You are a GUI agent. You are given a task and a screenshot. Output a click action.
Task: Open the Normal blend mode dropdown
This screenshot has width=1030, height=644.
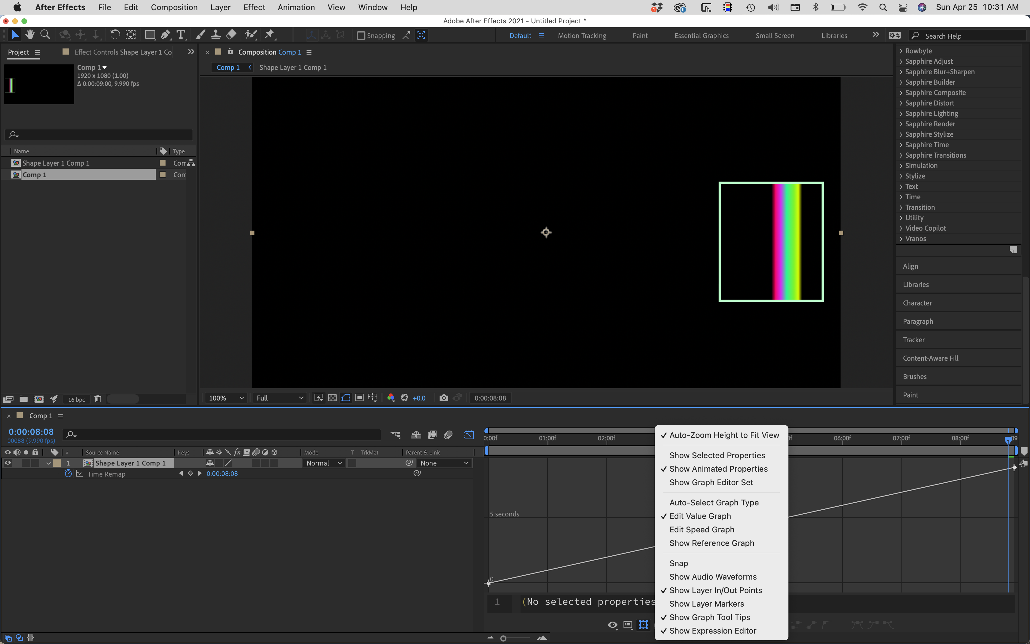coord(323,463)
